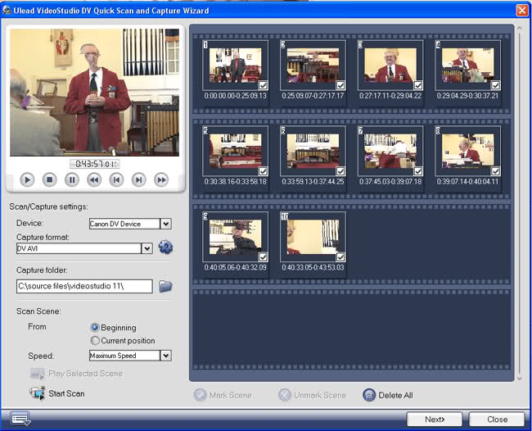The width and height of the screenshot is (532, 431).
Task: Uncheck scene 2 checkbox
Action: click(x=340, y=85)
